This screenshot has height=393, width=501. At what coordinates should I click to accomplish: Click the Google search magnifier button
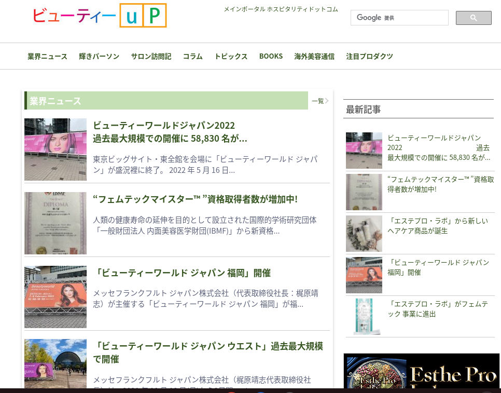pos(473,18)
